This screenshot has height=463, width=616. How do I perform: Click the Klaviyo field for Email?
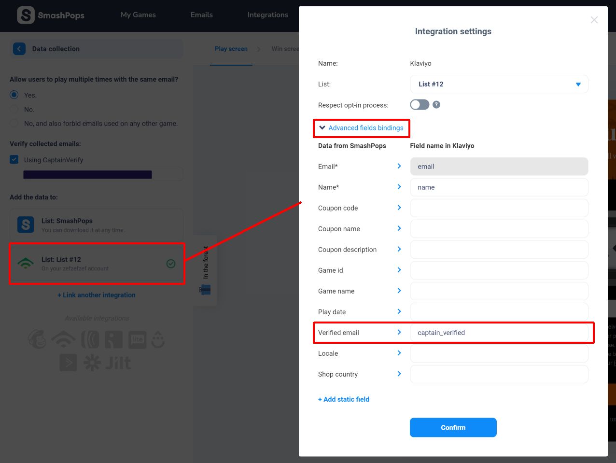[499, 166]
